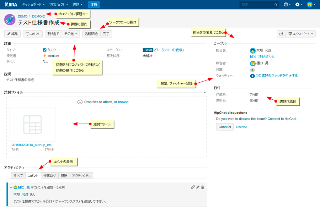This screenshot has width=320, height=208.
Task: Click the assignee 大塚 和彦 avatar
Action: (x=253, y=50)
